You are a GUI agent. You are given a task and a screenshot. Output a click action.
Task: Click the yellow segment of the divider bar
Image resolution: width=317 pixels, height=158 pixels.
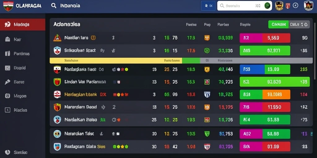click(116, 60)
